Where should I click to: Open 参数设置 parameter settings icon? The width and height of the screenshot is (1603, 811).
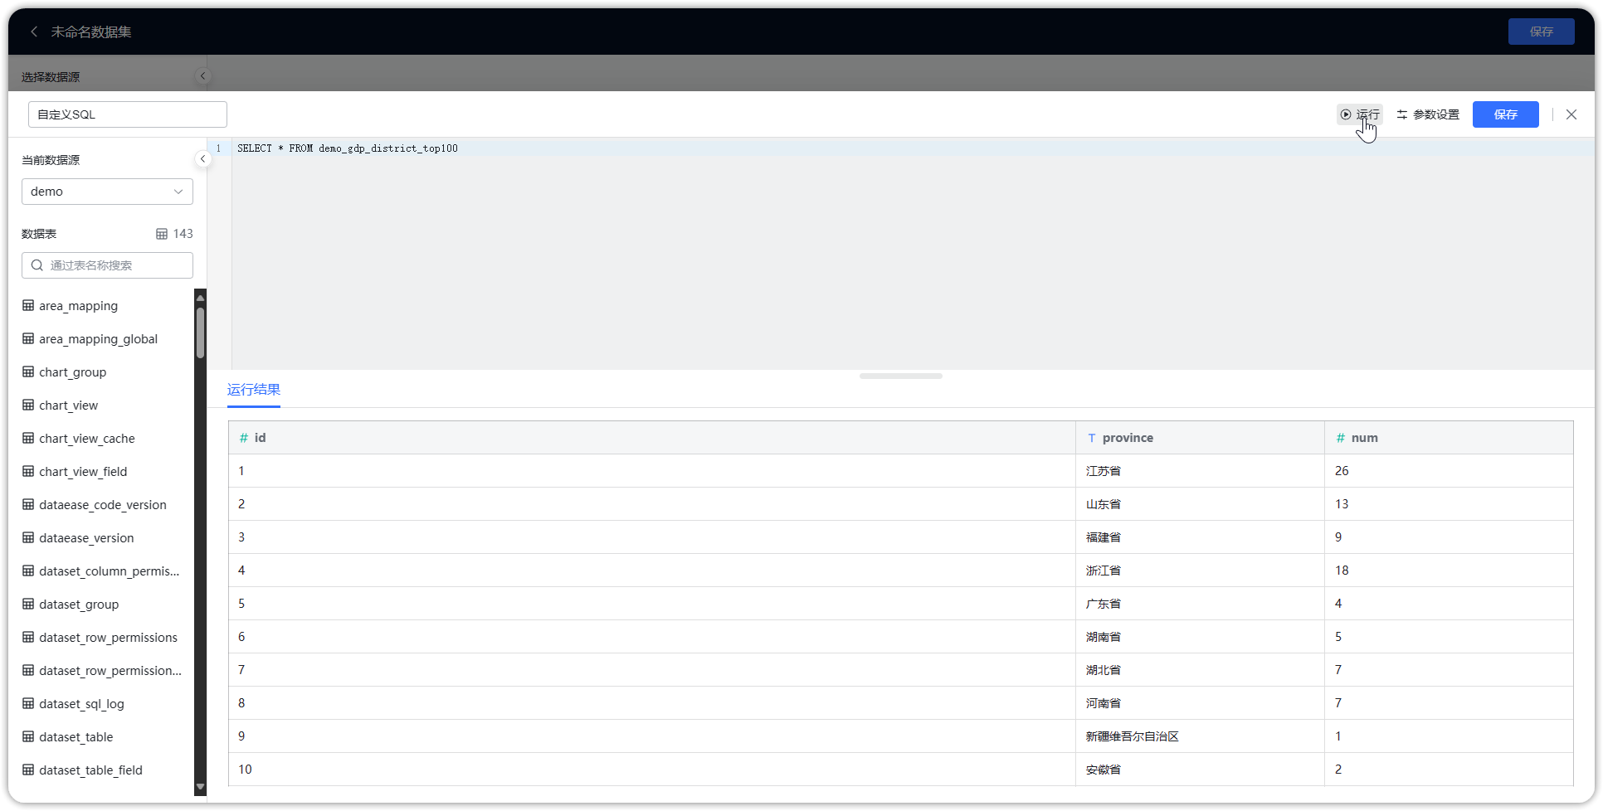tap(1402, 114)
